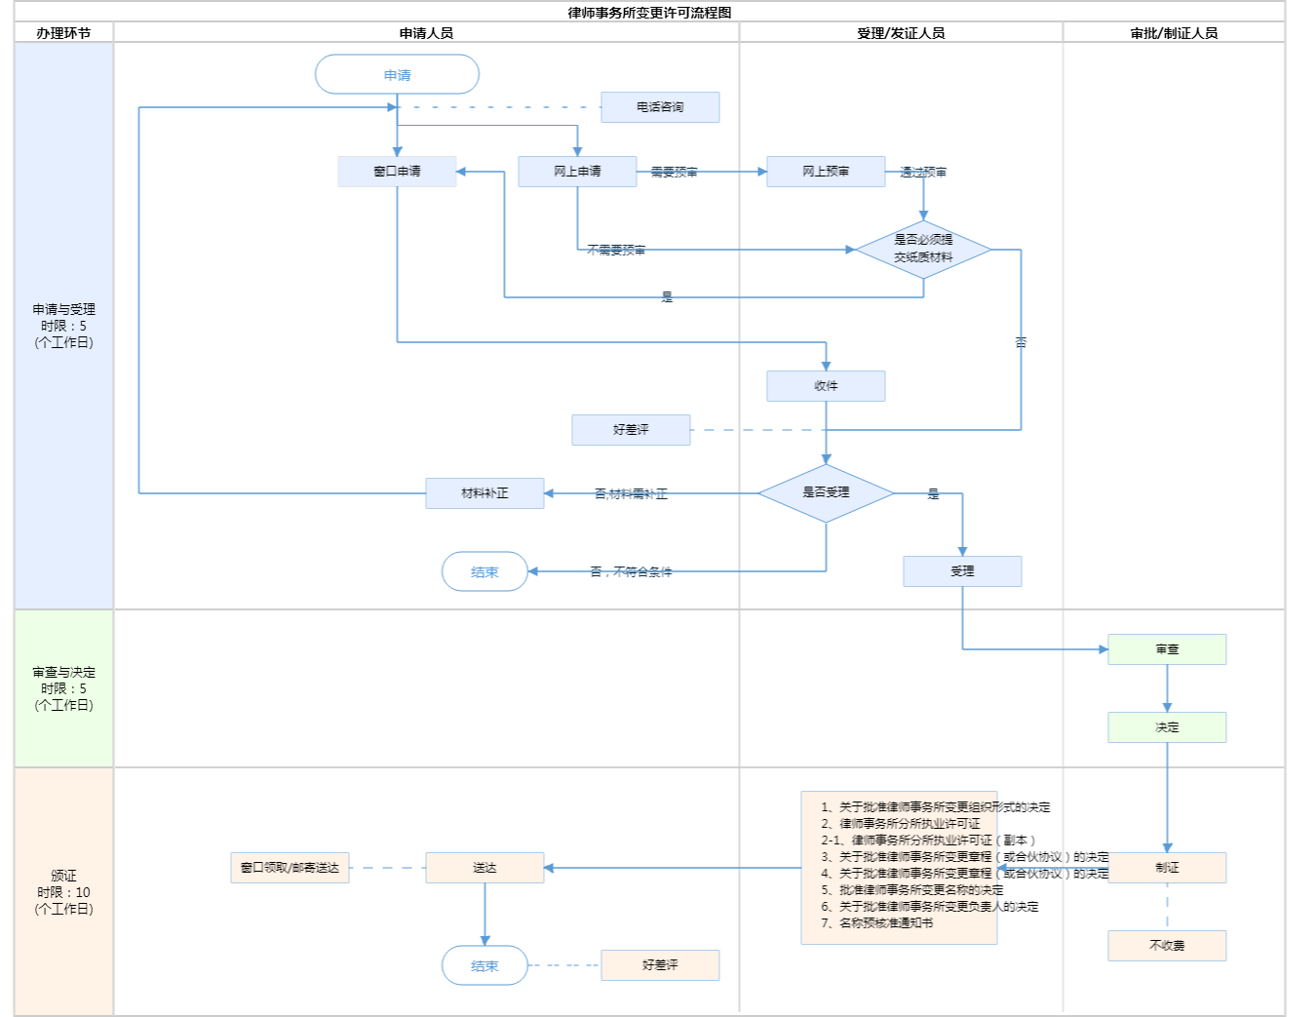Click the 送达 process box
This screenshot has height=1017, width=1316.
click(x=484, y=868)
